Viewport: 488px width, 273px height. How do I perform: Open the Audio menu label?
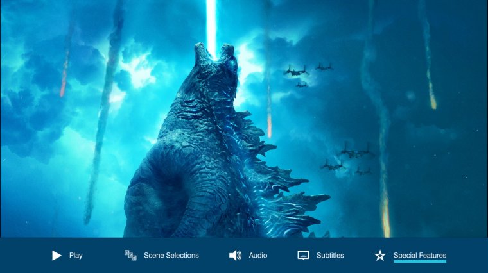click(x=257, y=256)
